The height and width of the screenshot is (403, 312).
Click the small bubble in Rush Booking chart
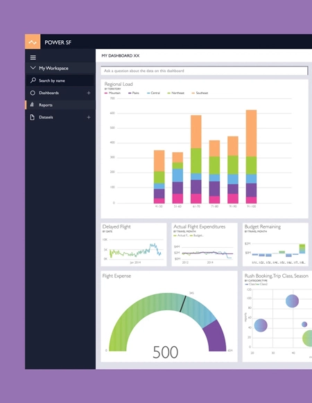[304, 324]
